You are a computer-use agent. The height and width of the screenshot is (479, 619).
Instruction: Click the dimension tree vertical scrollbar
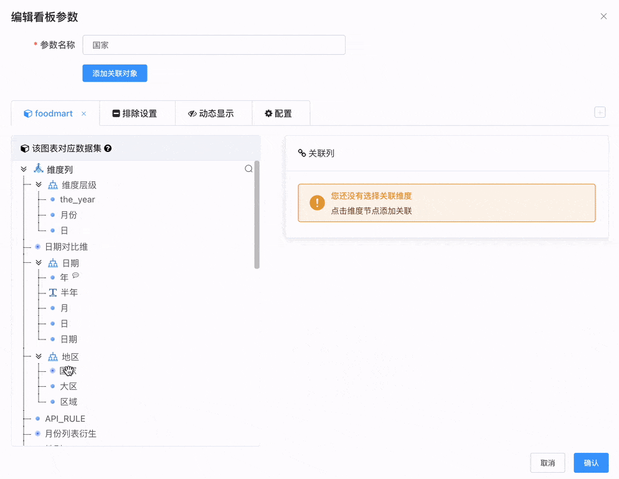tap(257, 215)
